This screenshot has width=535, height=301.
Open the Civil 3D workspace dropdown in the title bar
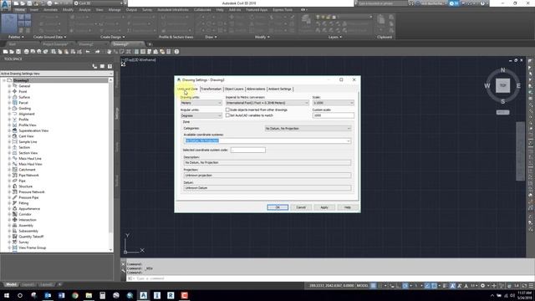coord(99,3)
